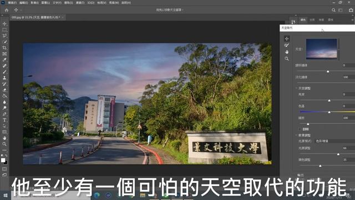Select the Eraser tool
Screen dimensions: 355x200
pos(4,90)
